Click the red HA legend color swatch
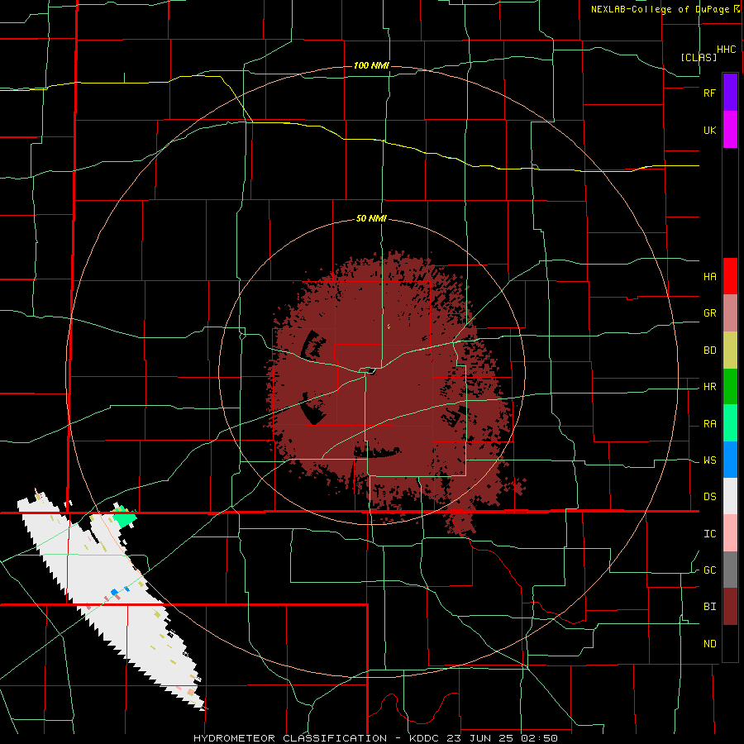 (730, 276)
